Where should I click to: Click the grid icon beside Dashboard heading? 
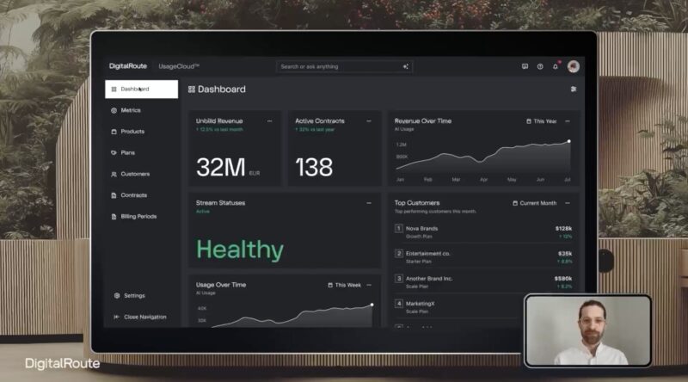(x=191, y=89)
